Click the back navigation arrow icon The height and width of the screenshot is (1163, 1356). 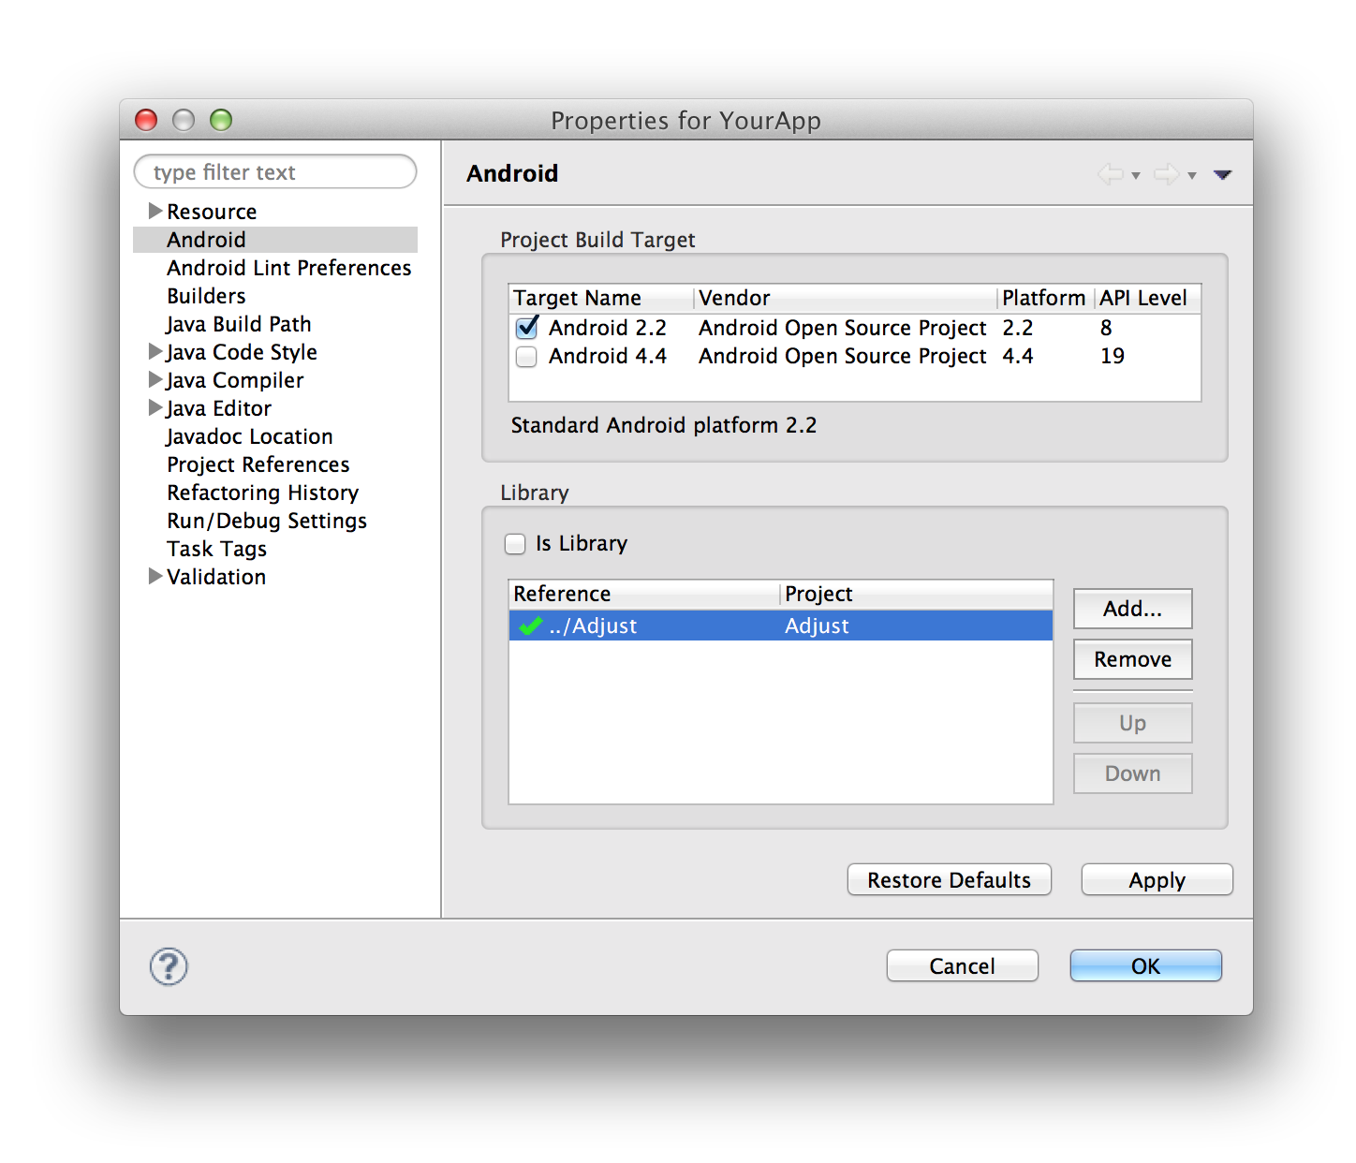1111,174
